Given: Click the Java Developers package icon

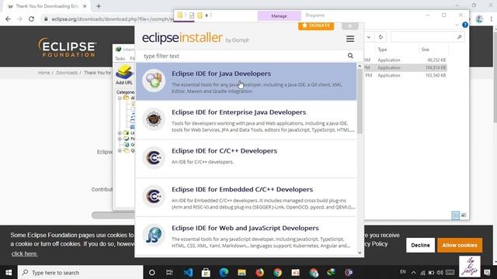Looking at the screenshot, I should (154, 81).
